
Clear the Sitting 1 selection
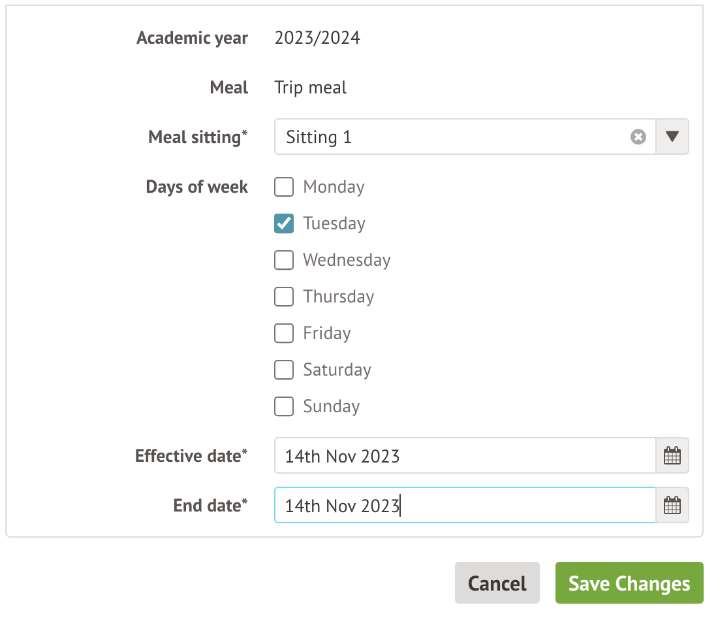pyautogui.click(x=638, y=137)
